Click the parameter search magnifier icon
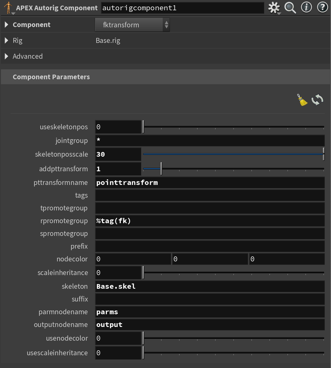The width and height of the screenshot is (331, 368). pos(290,7)
